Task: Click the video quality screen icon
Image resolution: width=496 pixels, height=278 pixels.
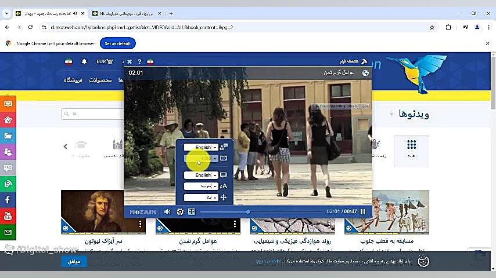Action: coord(224,158)
